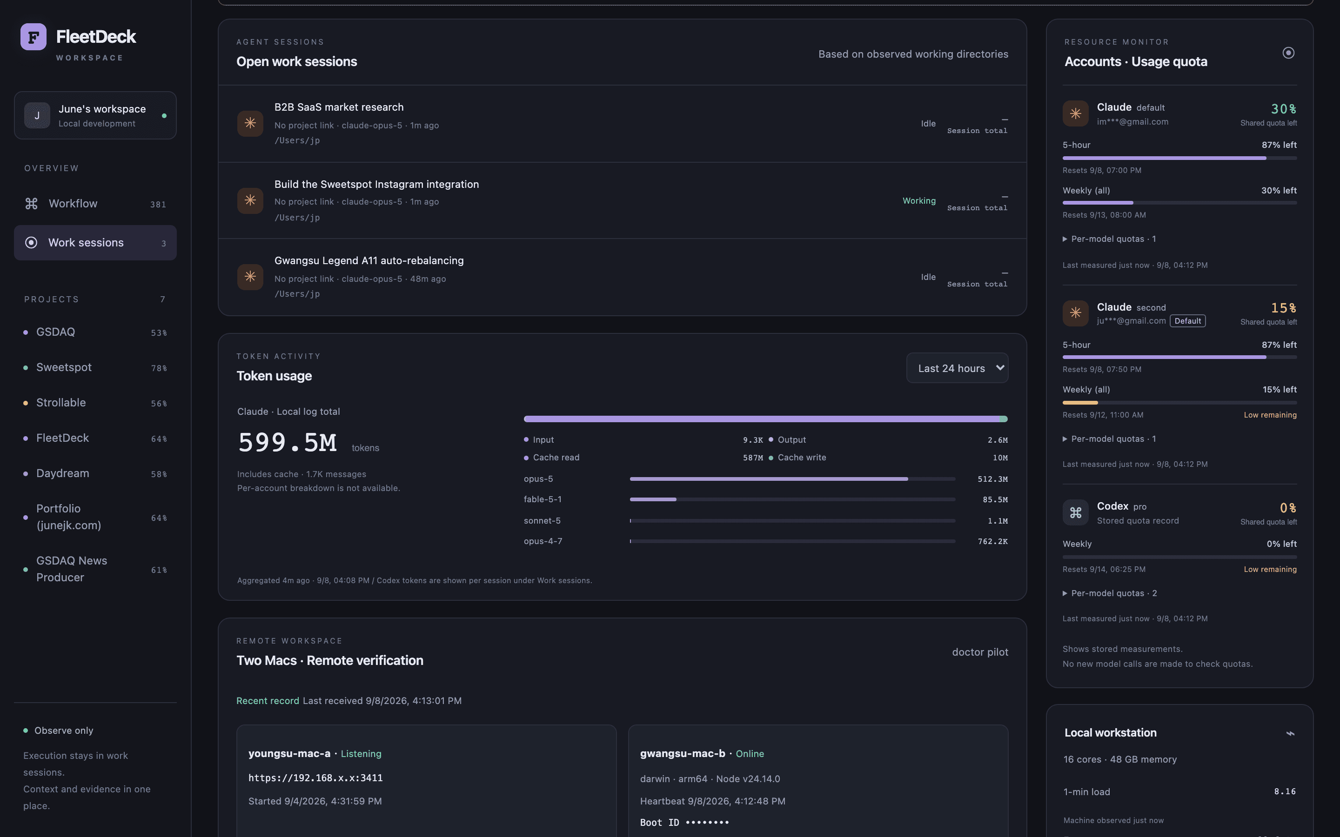Click gwangsu-mac-b Online status
Screen dimensions: 1340x837
pos(750,754)
